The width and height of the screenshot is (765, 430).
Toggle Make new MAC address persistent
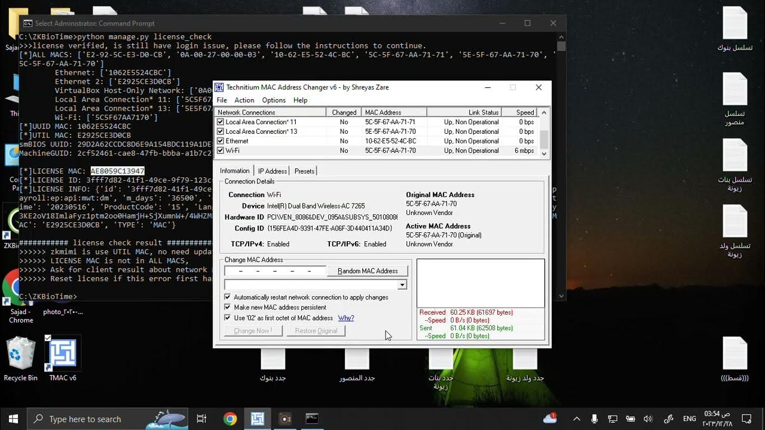(228, 307)
